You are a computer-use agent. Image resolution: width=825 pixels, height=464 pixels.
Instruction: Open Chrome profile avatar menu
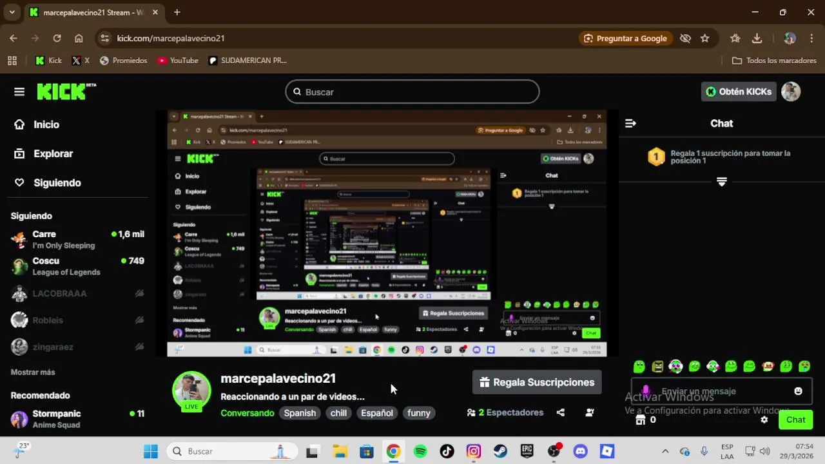point(790,38)
